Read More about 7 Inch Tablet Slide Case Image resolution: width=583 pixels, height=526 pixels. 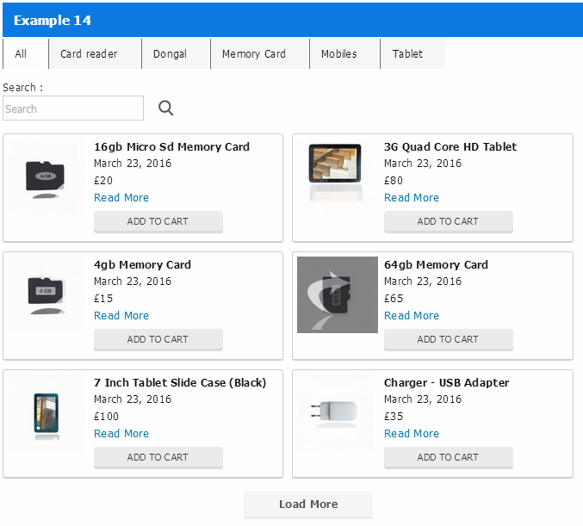121,433
